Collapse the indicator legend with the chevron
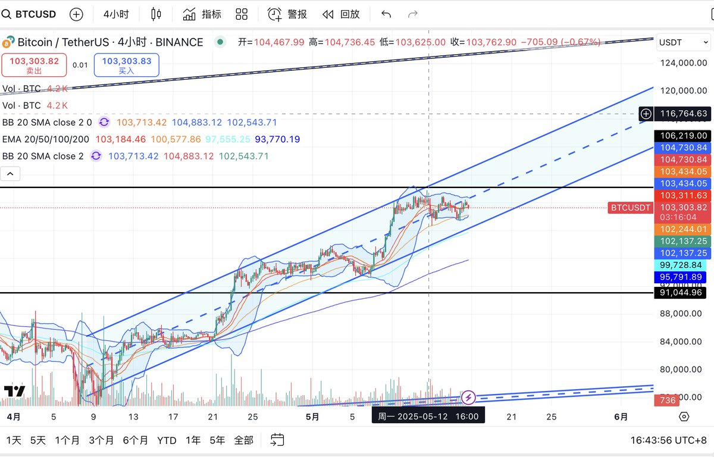Screen dimensions: 714x457 point(11,174)
